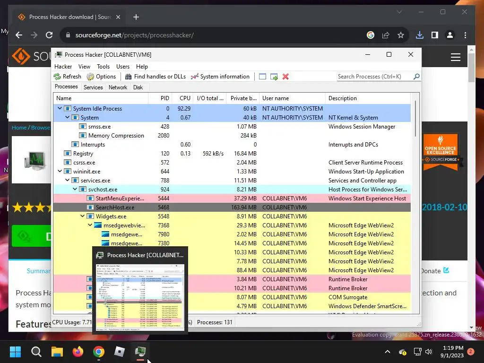Click the search magnifier icon in Process Hacker

pyautogui.click(x=416, y=76)
